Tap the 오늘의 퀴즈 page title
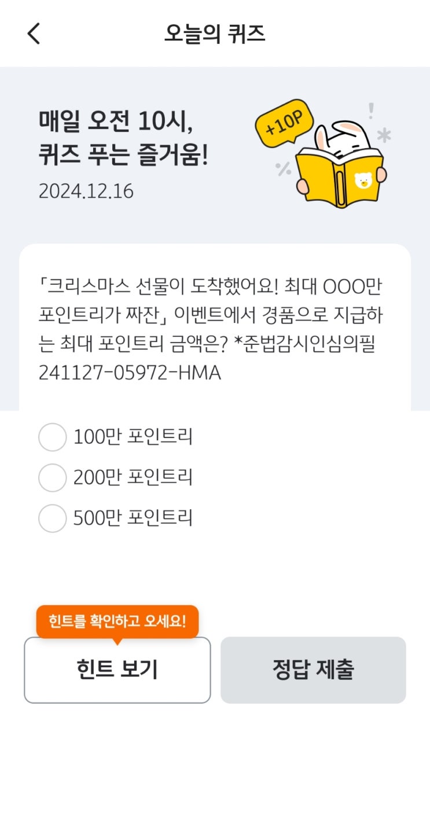 tap(215, 34)
